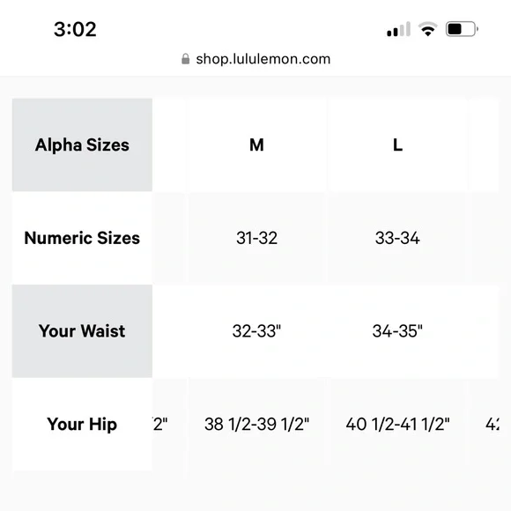The image size is (511, 511).
Task: Click the 34-35" waist cell
Action: tap(397, 331)
